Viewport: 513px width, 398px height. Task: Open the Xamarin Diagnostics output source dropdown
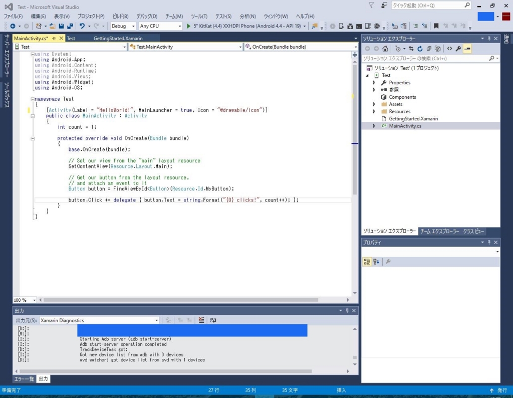(x=100, y=320)
